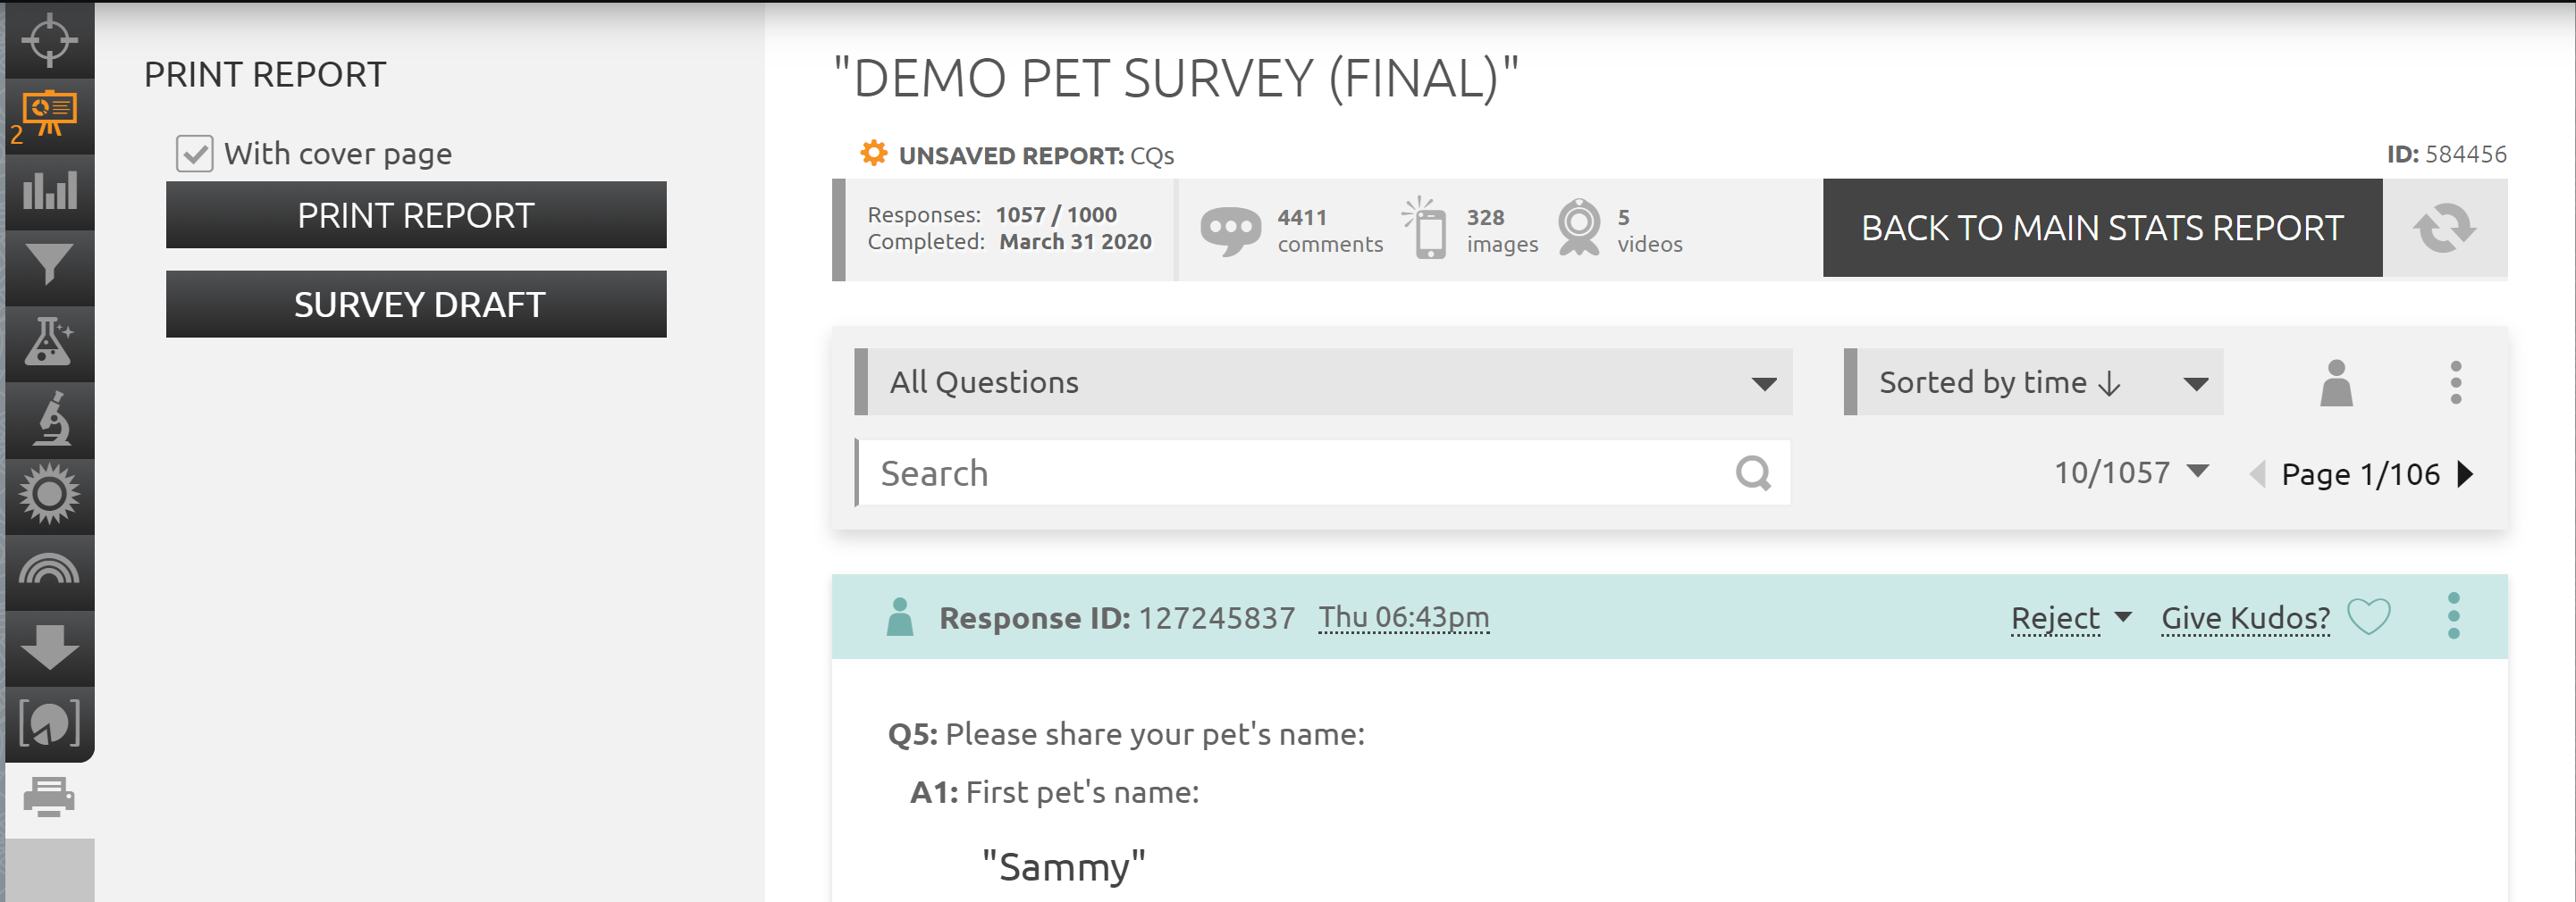This screenshot has height=902, width=2576.
Task: Click the Give Kudos heart icon
Action: [2367, 616]
